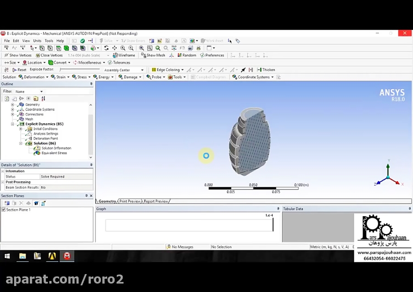
Task: Click the Show Mesh toolbar icon
Action: coord(143,55)
